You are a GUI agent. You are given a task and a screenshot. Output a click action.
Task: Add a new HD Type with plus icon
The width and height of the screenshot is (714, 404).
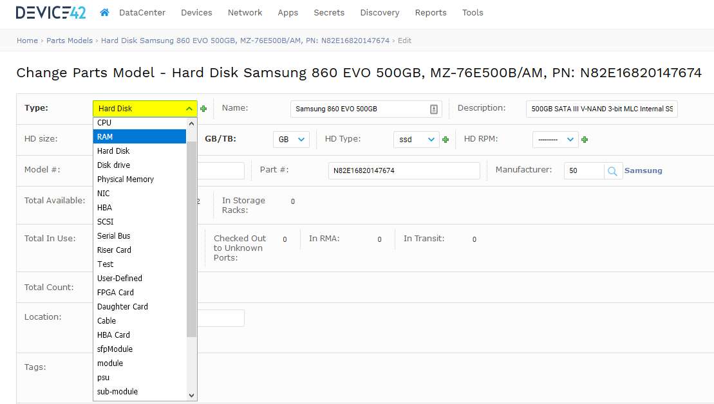[x=446, y=140]
